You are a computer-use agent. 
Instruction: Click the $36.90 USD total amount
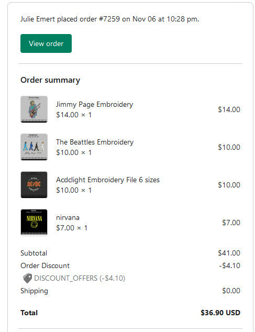[x=220, y=313]
